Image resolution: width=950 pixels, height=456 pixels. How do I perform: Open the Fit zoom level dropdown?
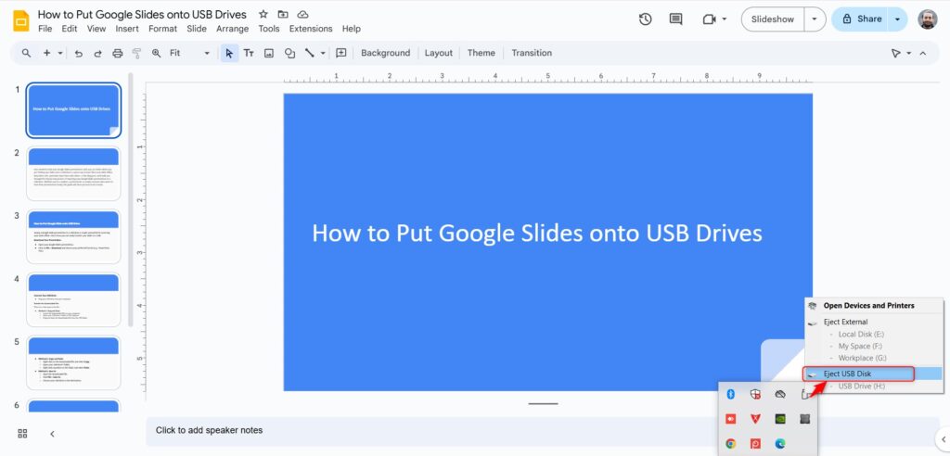pos(189,53)
